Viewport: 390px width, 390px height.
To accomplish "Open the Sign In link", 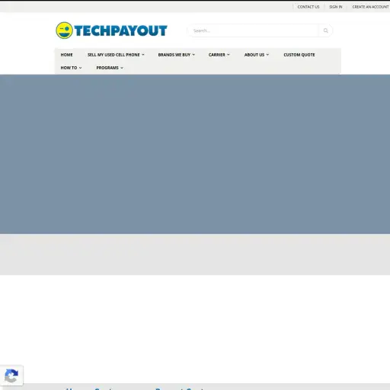I will pos(336,7).
